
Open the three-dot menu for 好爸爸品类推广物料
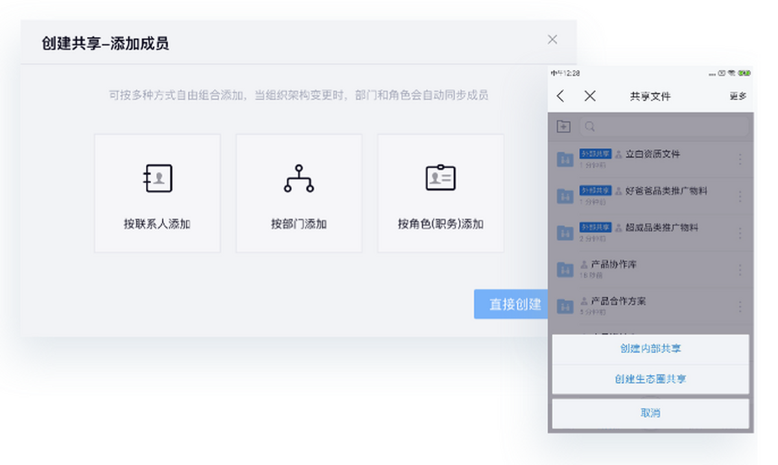pyautogui.click(x=740, y=196)
